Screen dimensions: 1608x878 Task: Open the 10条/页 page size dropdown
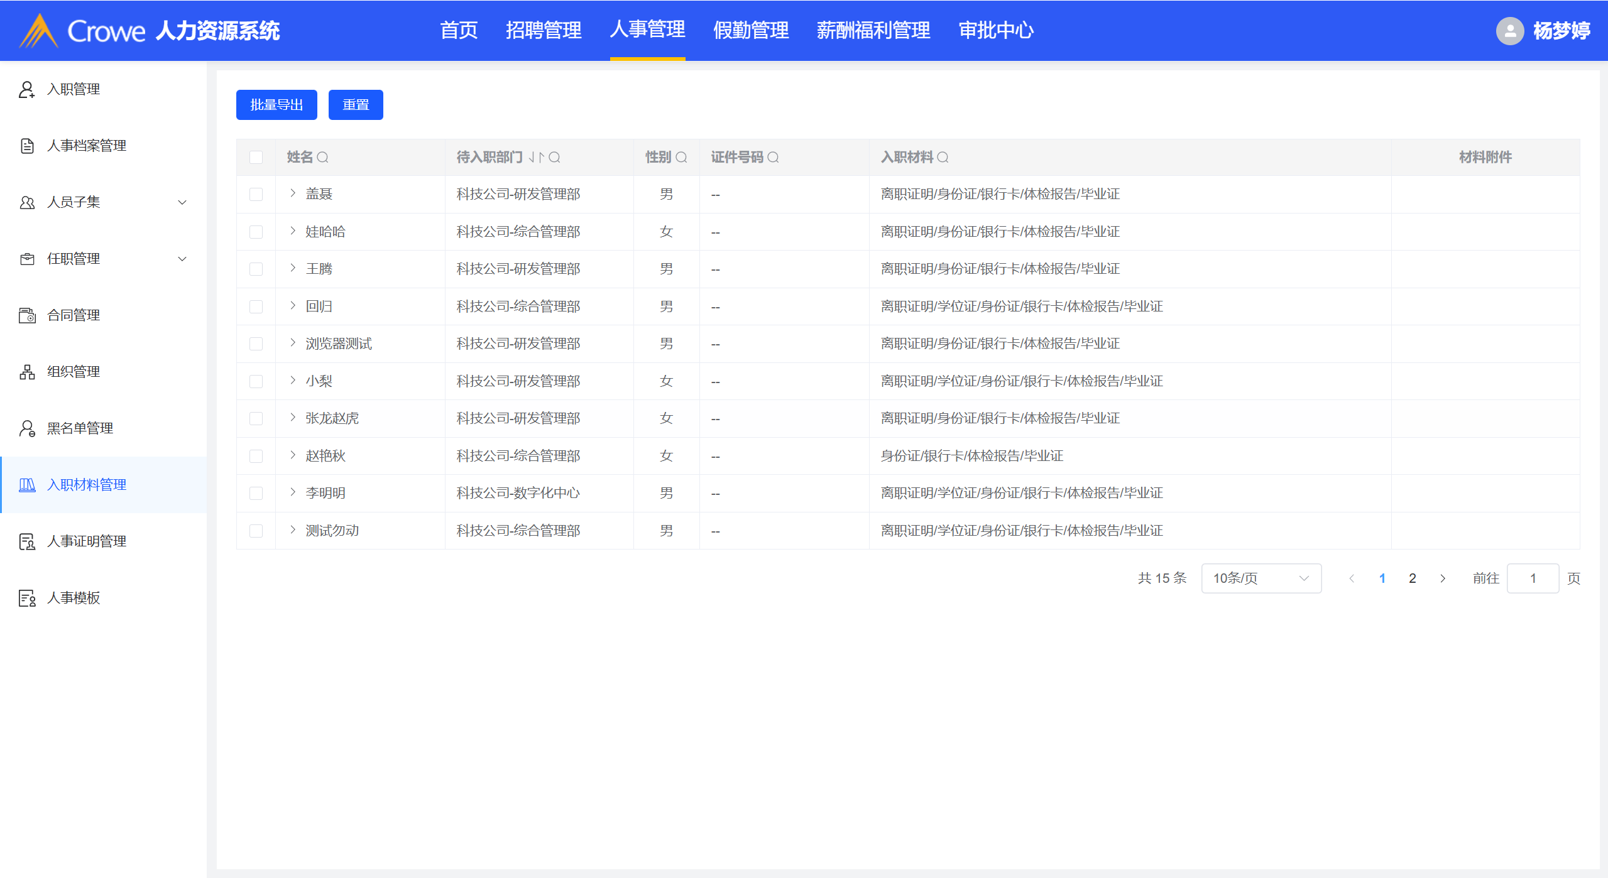pyautogui.click(x=1261, y=578)
